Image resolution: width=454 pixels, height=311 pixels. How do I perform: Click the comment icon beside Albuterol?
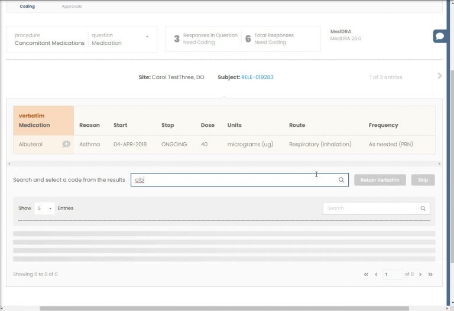click(66, 144)
